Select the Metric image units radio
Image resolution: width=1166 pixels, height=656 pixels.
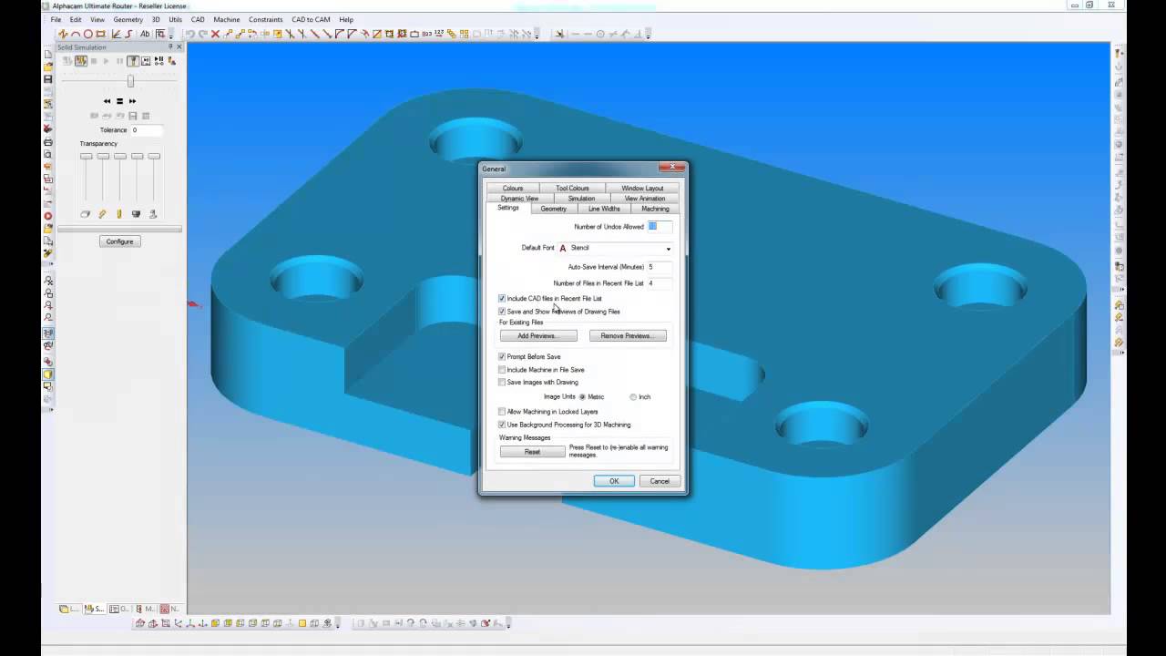[582, 397]
